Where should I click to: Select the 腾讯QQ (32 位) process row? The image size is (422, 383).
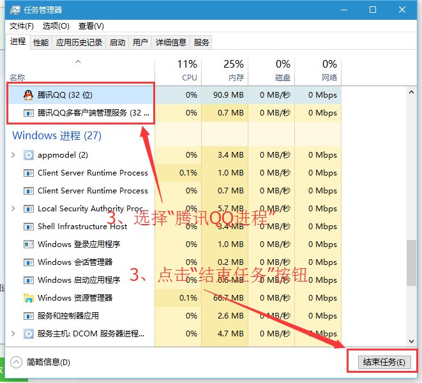pos(174,95)
